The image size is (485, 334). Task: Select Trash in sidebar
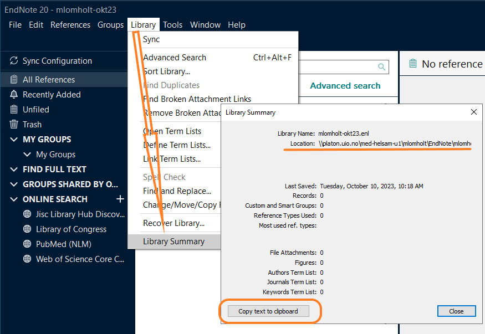[x=64, y=124]
